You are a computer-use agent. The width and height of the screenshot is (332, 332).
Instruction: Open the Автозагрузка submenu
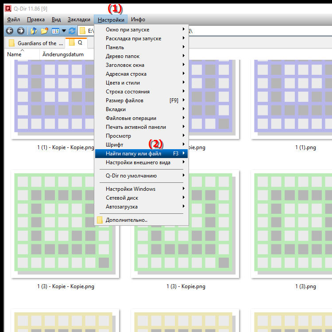(x=141, y=207)
